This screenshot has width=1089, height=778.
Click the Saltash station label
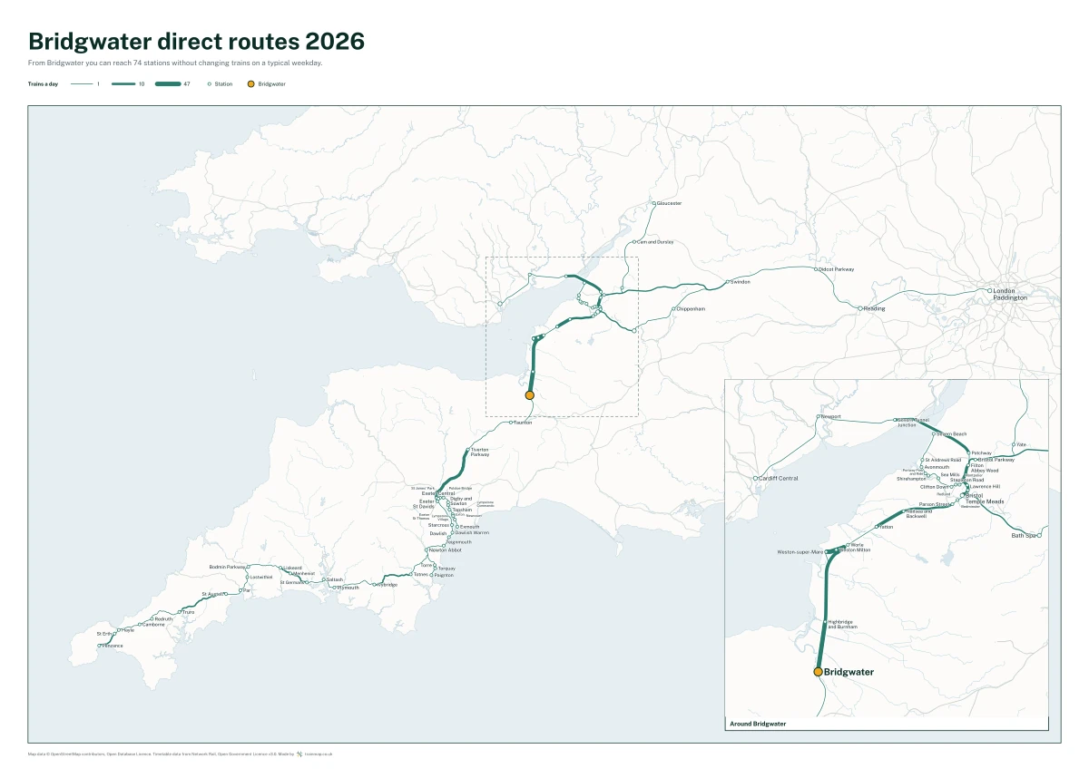click(x=335, y=579)
